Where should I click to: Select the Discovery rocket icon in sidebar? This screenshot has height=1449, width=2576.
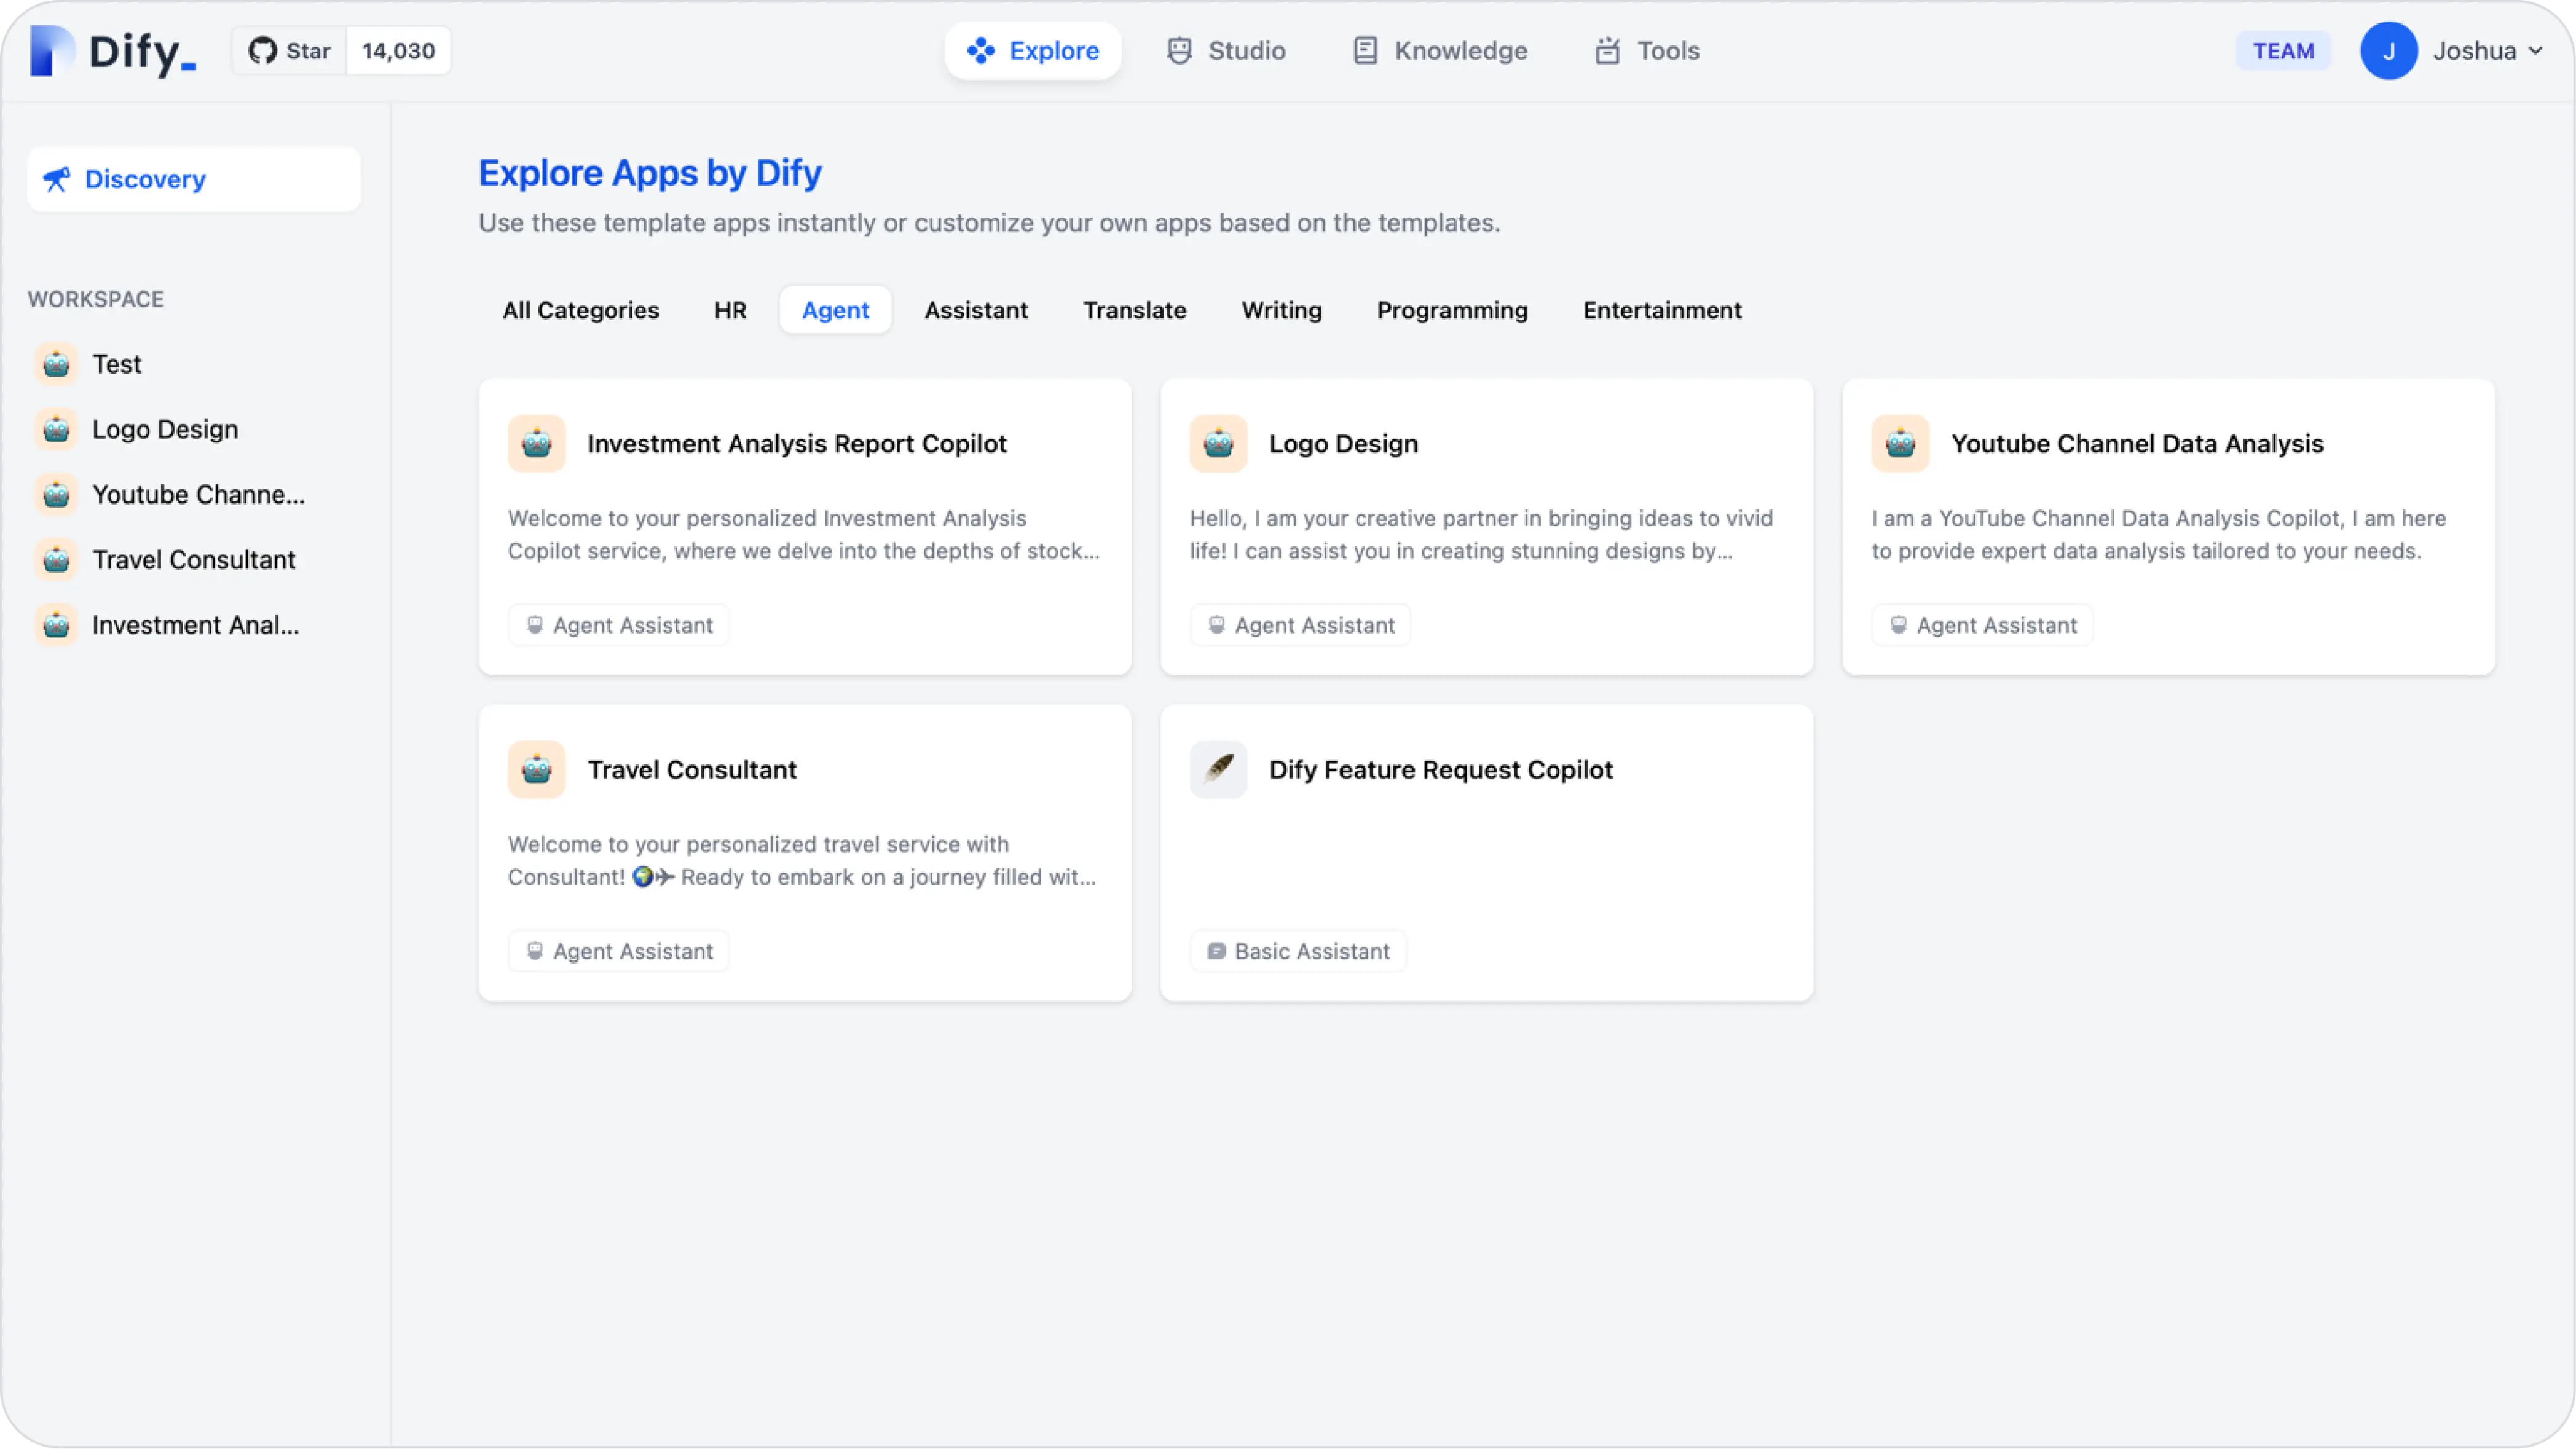point(57,178)
